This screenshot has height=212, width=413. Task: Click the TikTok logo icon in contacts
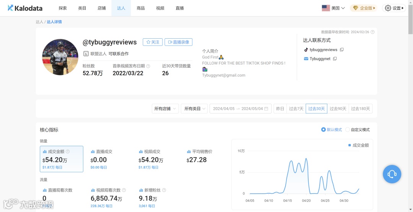306,50
